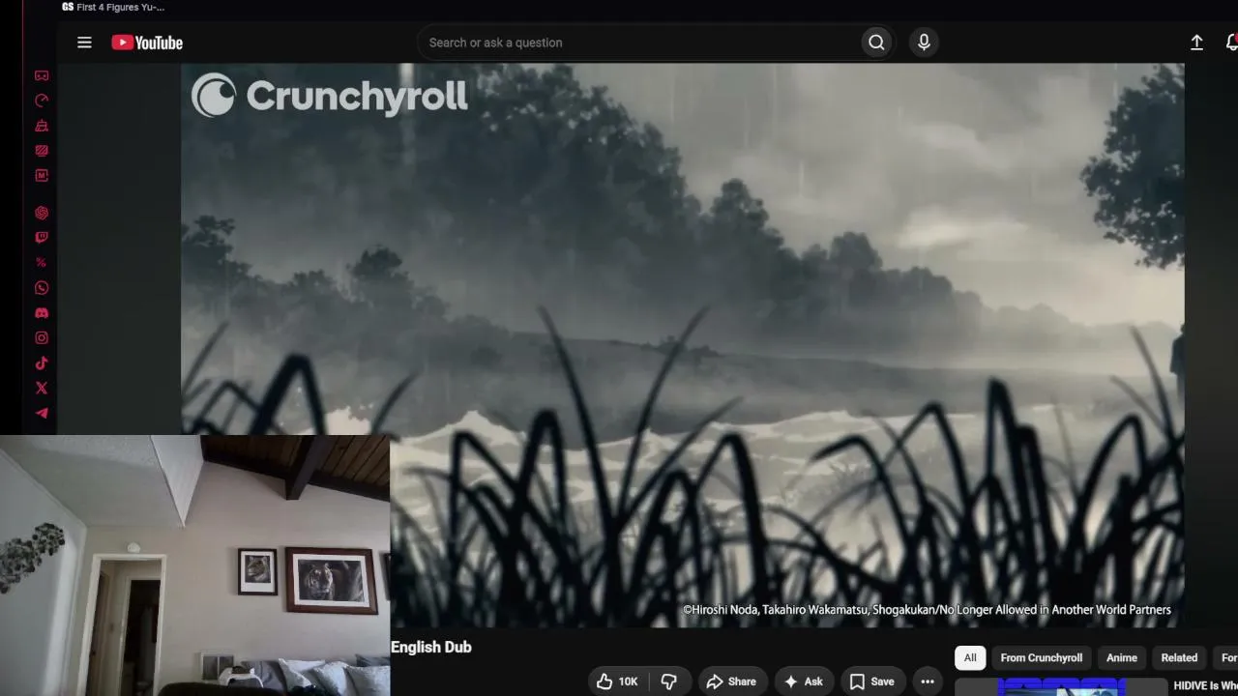Open the broom cleaner icon in sidebar

pyautogui.click(x=42, y=126)
